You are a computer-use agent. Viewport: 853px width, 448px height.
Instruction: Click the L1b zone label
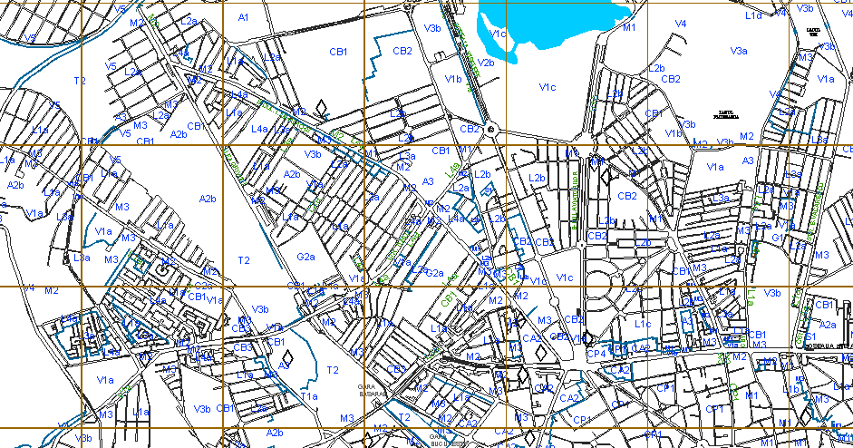tap(790, 390)
